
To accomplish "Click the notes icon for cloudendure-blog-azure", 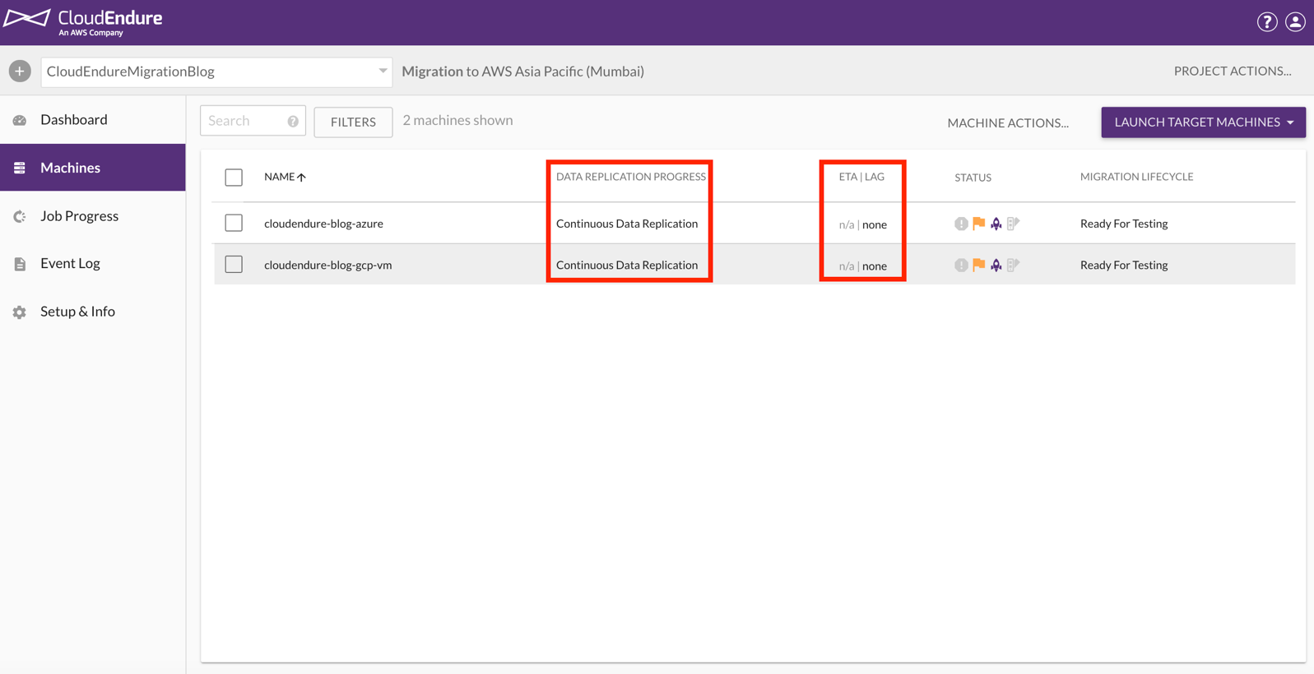I will coord(1013,223).
